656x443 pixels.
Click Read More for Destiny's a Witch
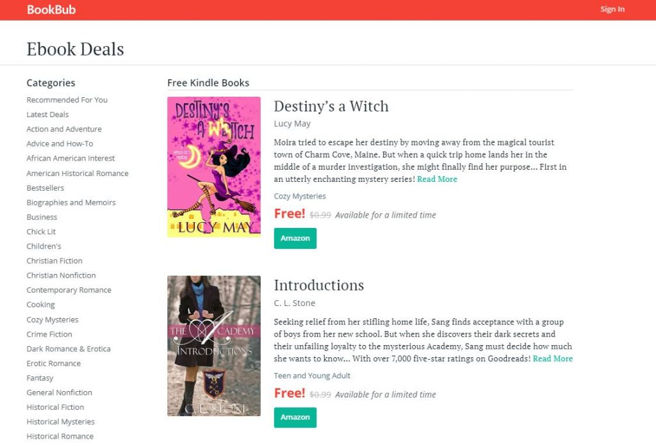[x=437, y=179]
